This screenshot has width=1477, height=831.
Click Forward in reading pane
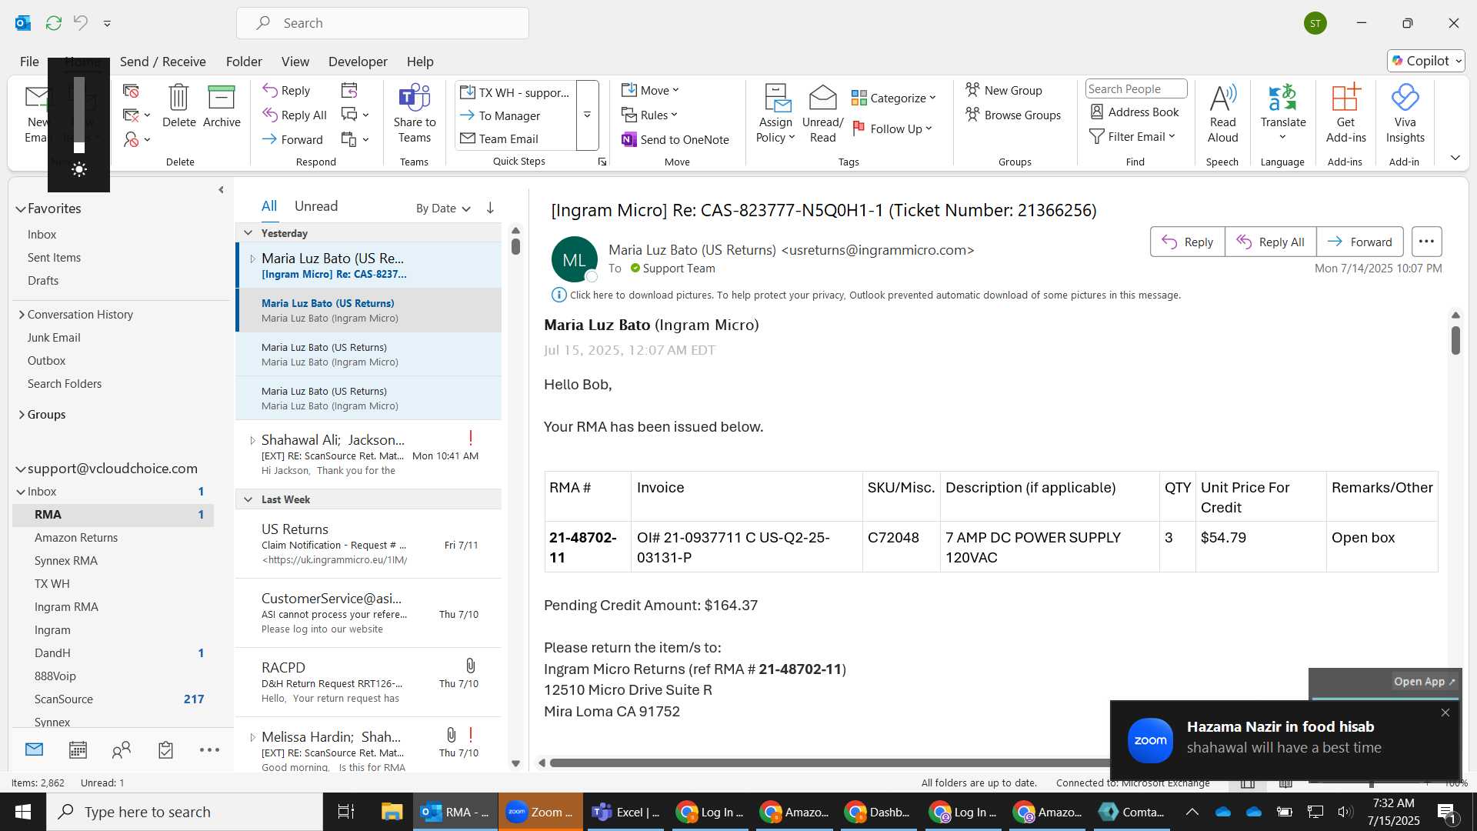pos(1359,242)
